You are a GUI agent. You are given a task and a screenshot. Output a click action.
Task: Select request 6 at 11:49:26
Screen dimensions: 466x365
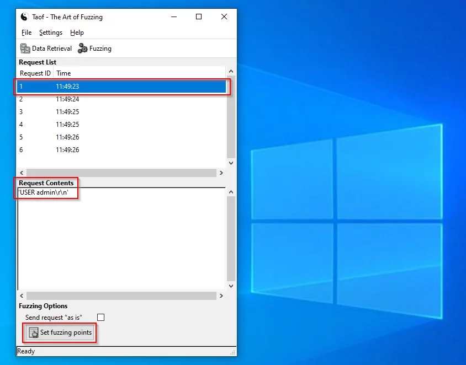[x=121, y=150]
